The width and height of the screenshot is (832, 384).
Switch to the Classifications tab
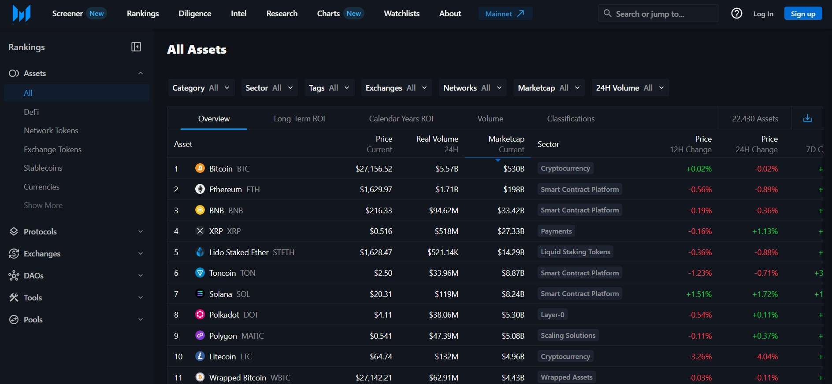(571, 119)
